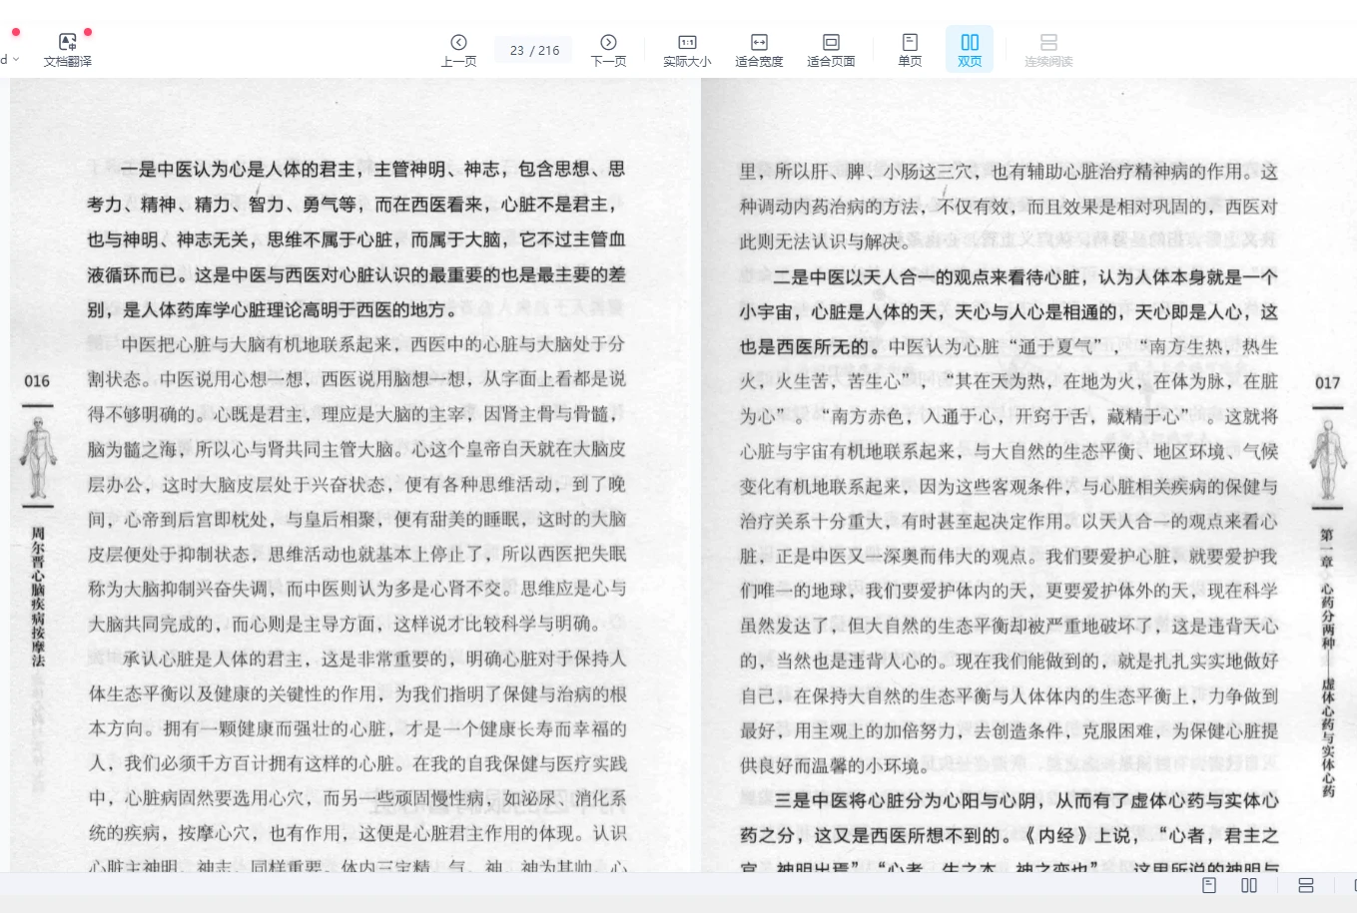Click the line starting 承认心脏是人体的君主
The width and height of the screenshot is (1357, 913).
pyautogui.click(x=374, y=659)
